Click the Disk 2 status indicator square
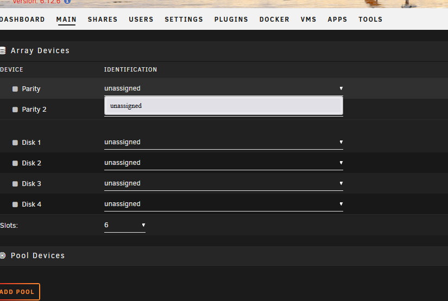This screenshot has width=448, height=301. click(15, 163)
